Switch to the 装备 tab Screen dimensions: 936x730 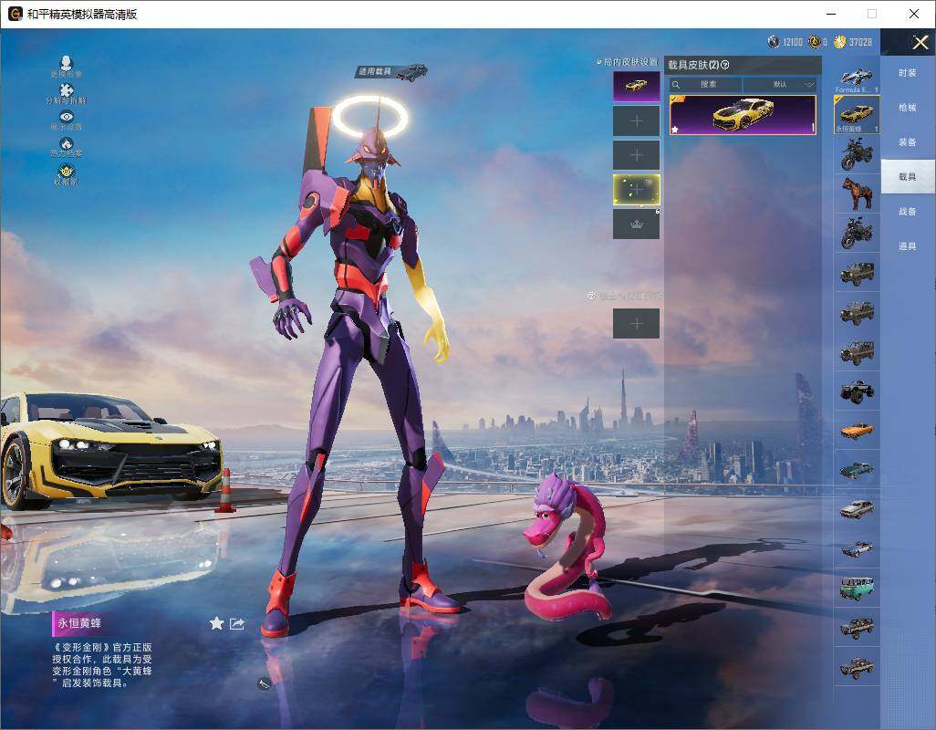(x=908, y=142)
